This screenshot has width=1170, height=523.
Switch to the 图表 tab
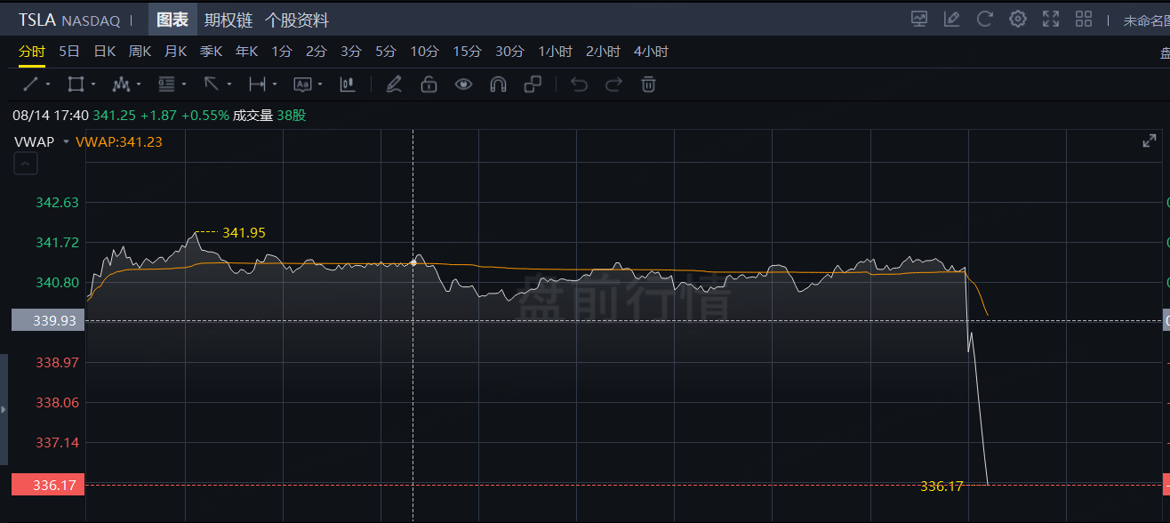point(172,20)
